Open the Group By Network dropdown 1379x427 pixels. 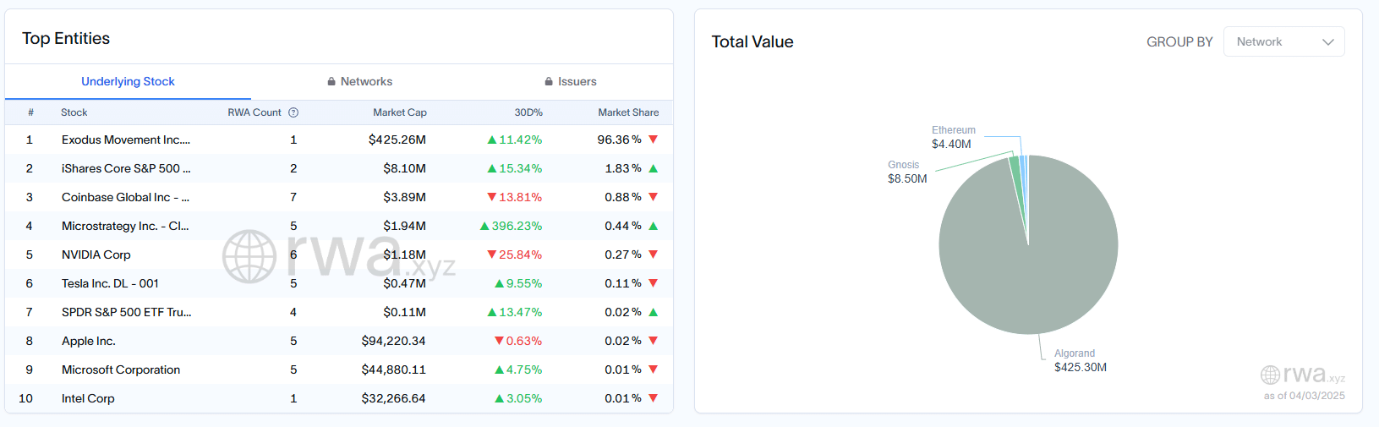(1283, 41)
